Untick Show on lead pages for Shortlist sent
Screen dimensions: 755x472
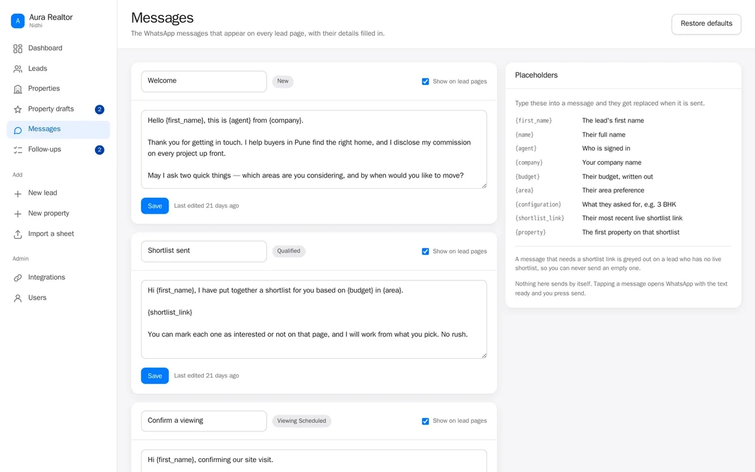point(425,251)
